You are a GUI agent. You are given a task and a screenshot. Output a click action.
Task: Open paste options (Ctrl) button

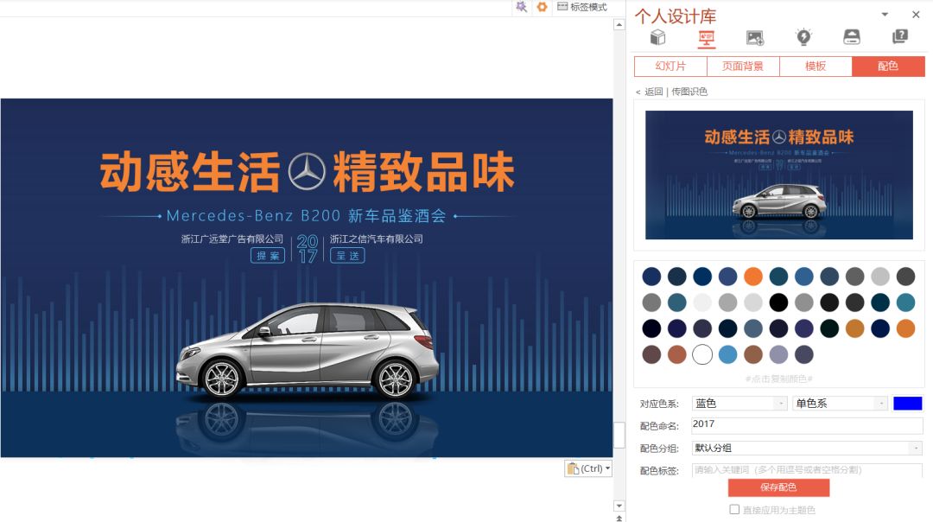click(x=588, y=468)
